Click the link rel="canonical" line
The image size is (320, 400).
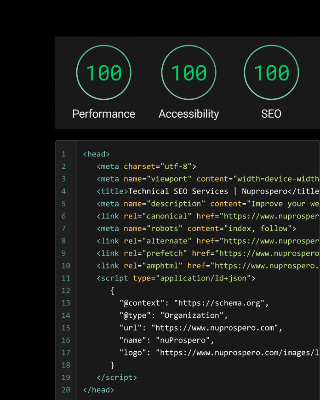[208, 216]
